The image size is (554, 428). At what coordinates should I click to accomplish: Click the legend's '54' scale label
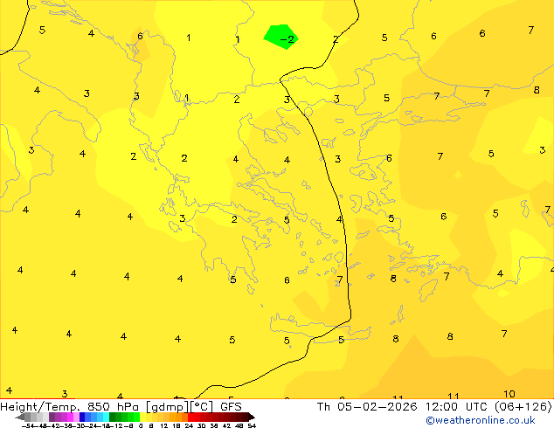252,425
